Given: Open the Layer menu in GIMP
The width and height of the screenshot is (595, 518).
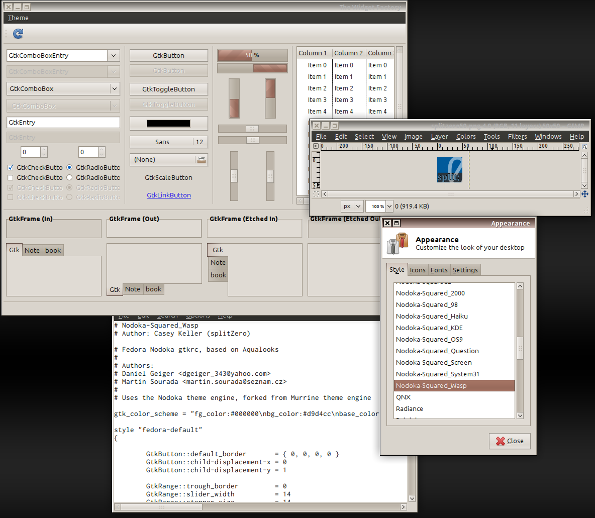Looking at the screenshot, I should coord(439,136).
